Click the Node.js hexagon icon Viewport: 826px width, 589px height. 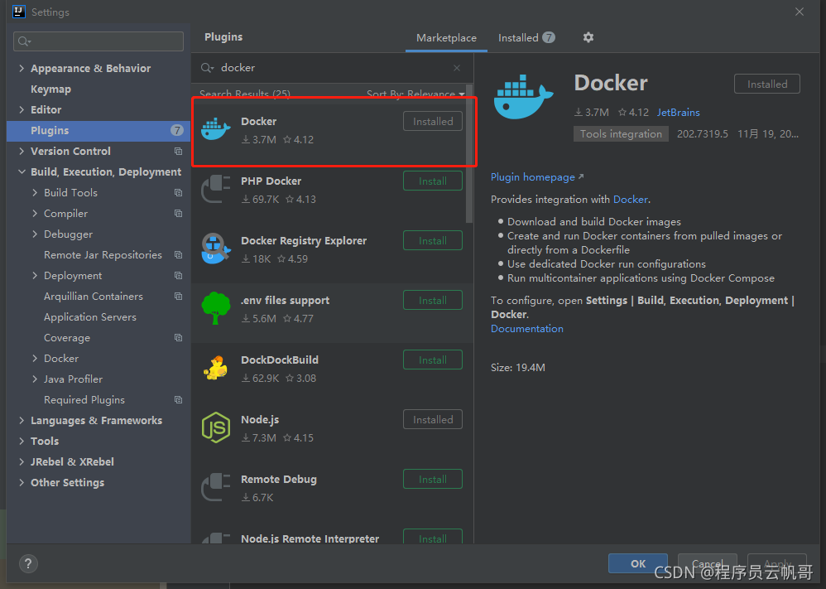point(215,427)
